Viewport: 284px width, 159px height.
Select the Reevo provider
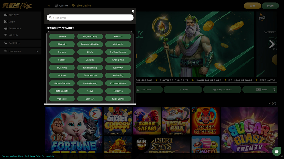[x=90, y=91]
